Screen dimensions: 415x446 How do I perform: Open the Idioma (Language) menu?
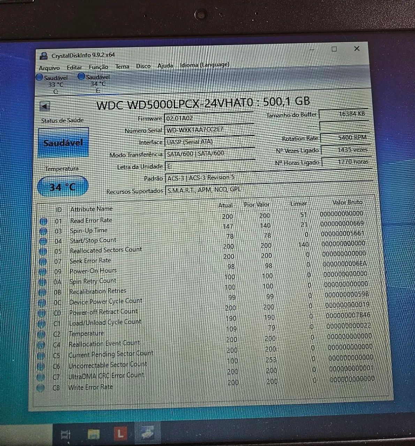205,65
